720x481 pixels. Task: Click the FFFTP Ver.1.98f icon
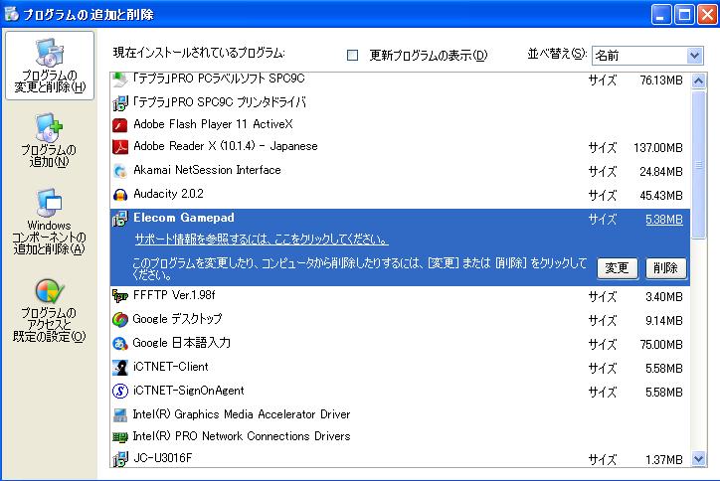120,296
